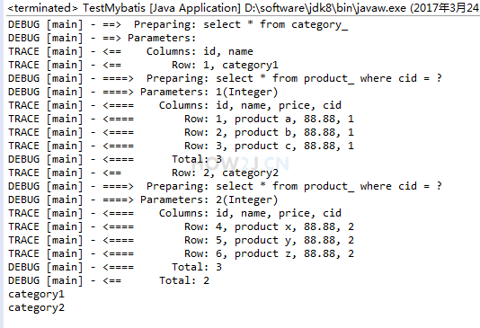
Task: Click the 'Columns: id, name' line
Action: point(130,51)
